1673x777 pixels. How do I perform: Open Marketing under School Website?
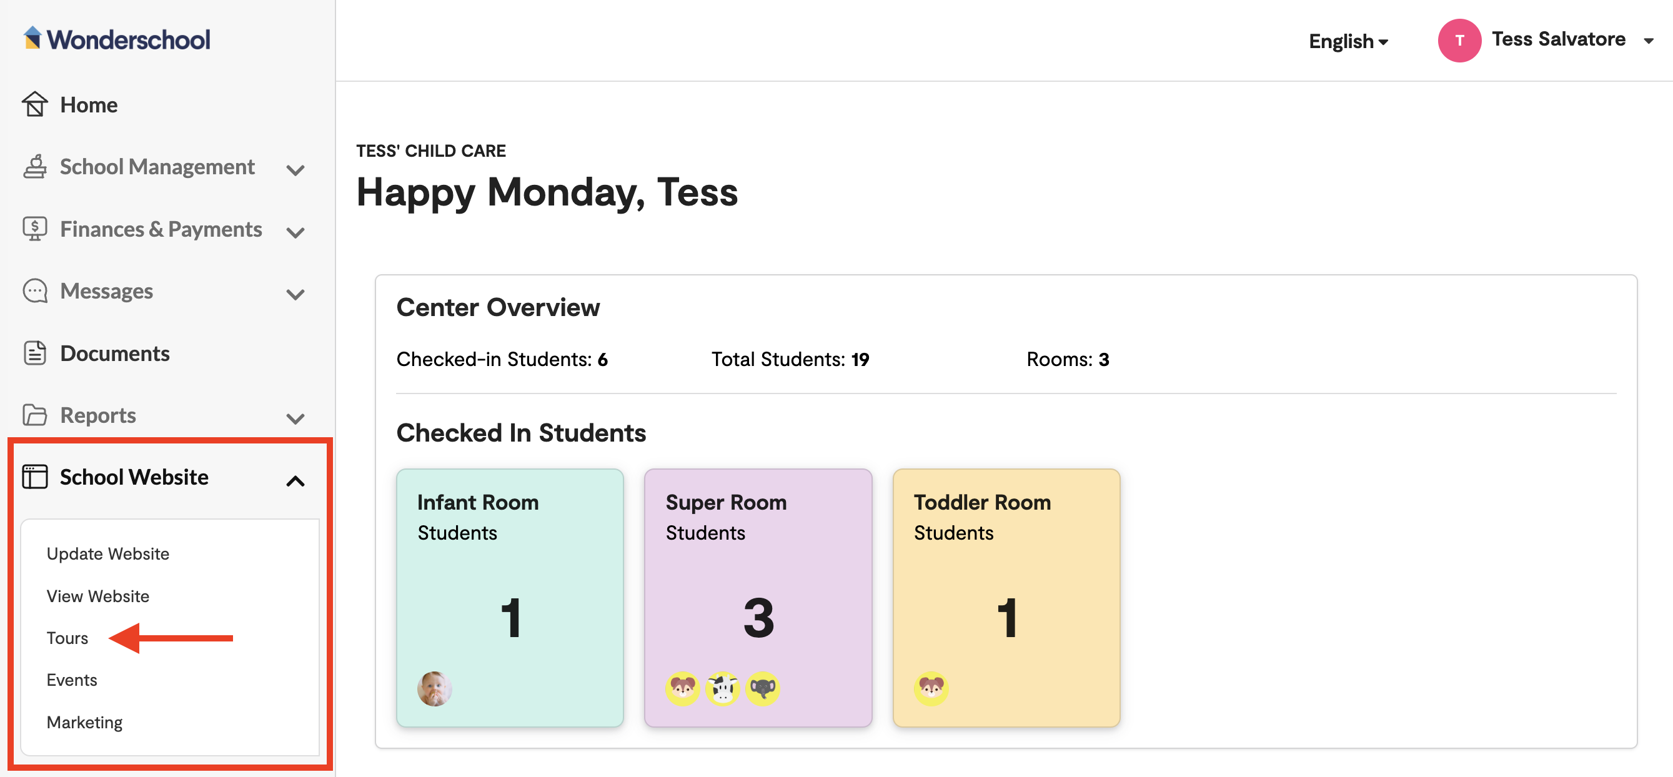[x=84, y=723]
